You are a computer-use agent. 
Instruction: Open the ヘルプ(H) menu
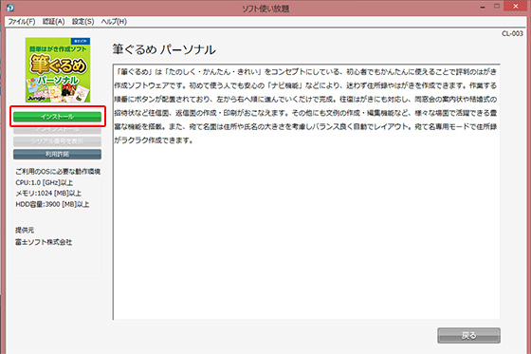114,22
